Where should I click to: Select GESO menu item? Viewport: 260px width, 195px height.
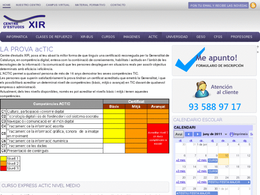point(201,37)
